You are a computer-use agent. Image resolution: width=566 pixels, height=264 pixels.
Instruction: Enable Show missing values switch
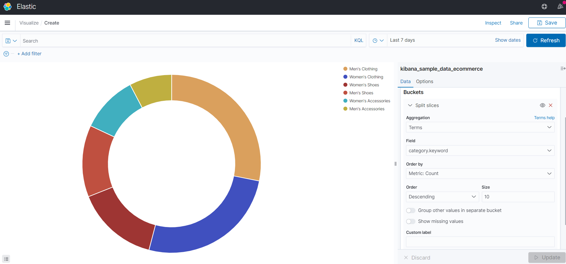click(x=411, y=221)
